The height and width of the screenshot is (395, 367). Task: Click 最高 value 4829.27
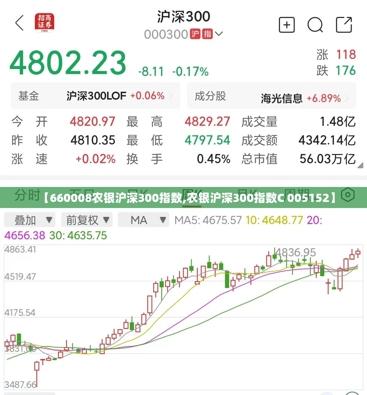207,121
